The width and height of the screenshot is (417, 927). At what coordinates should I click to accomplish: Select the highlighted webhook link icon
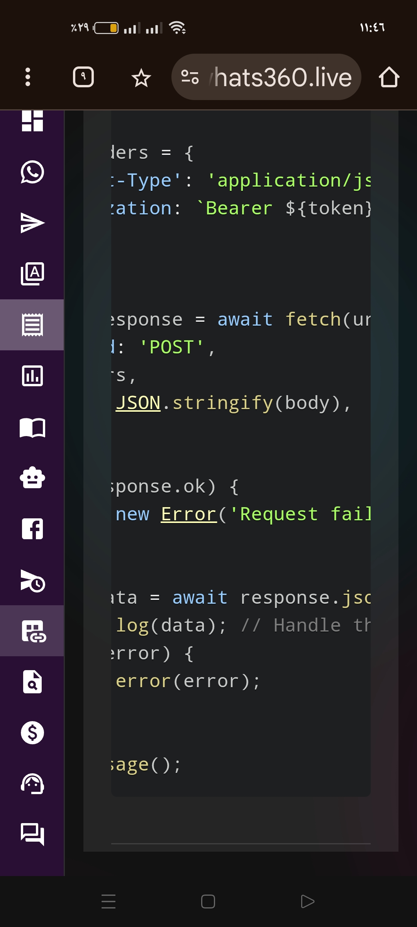32,631
